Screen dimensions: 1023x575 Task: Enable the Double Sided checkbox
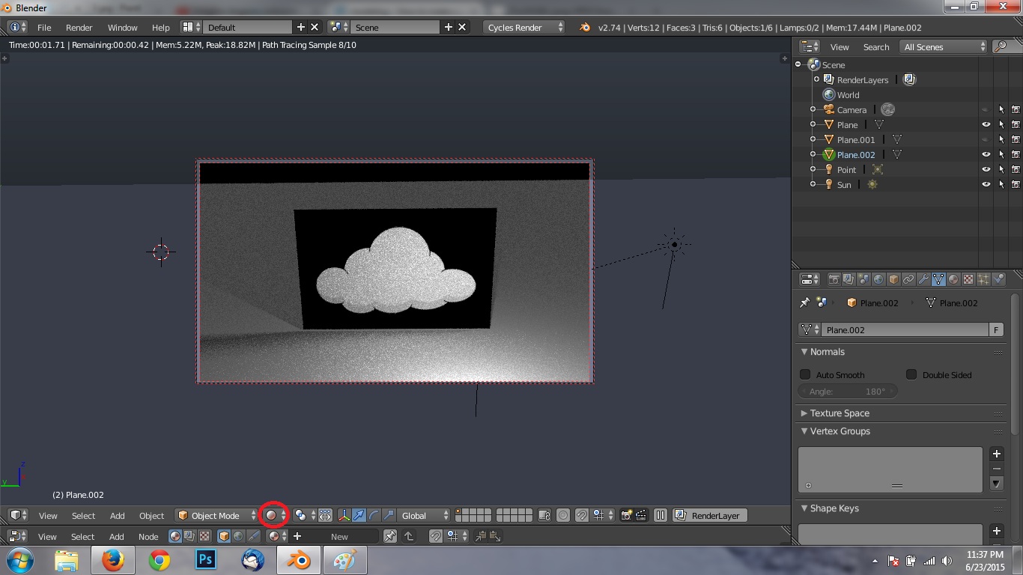pos(911,374)
